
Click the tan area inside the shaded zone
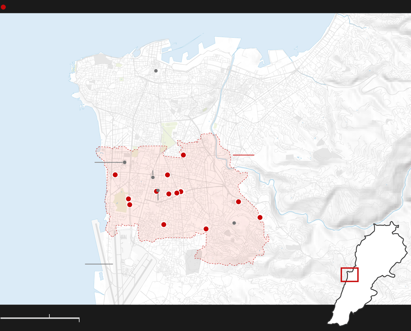(x=120, y=202)
